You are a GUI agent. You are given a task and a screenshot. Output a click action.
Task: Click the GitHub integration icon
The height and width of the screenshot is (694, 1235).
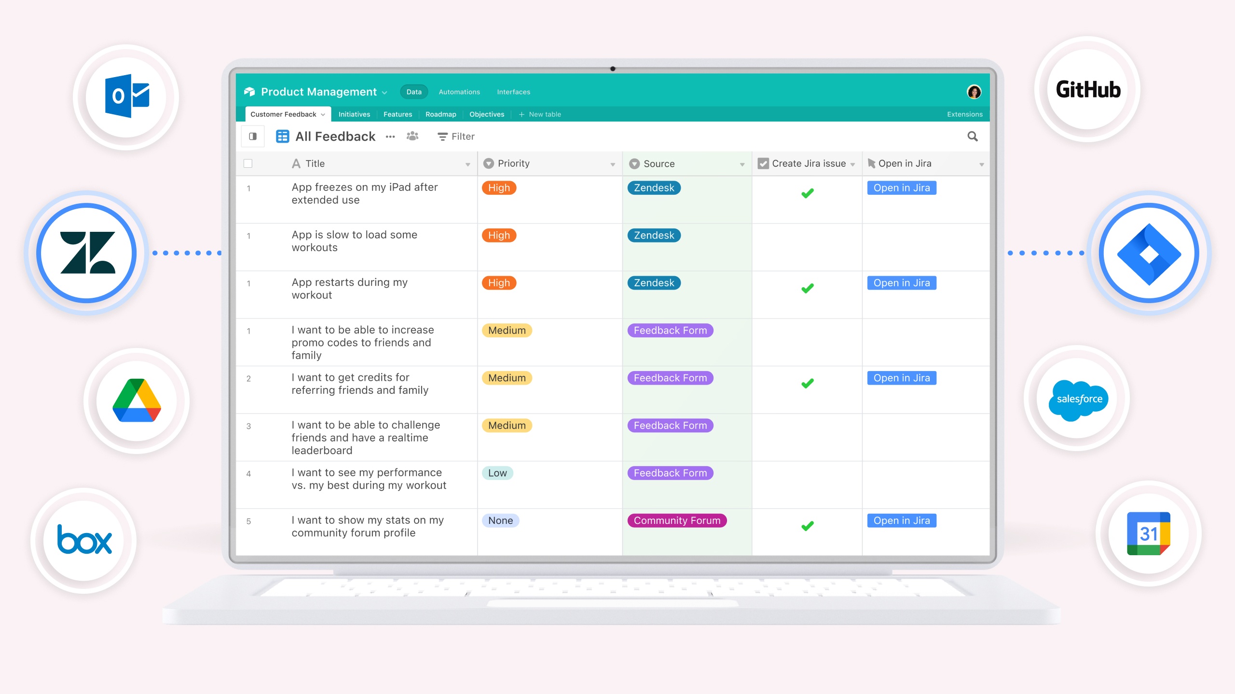[1090, 89]
